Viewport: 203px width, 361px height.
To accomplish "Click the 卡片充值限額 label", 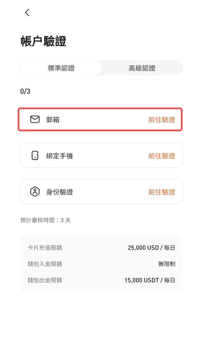I will pos(45,248).
